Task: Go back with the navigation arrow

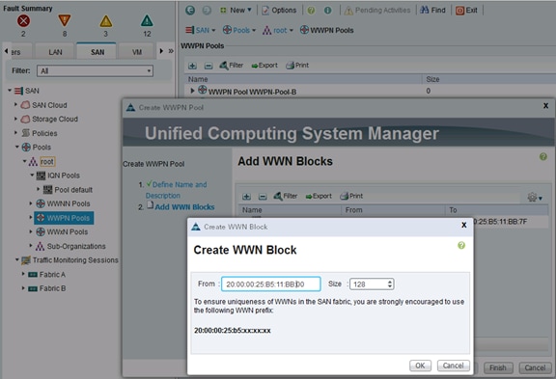Action: click(x=190, y=11)
